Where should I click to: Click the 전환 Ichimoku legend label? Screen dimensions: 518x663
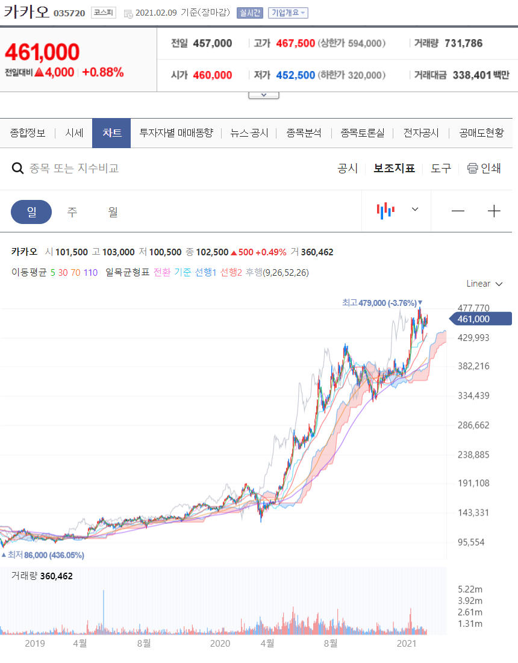click(x=162, y=272)
